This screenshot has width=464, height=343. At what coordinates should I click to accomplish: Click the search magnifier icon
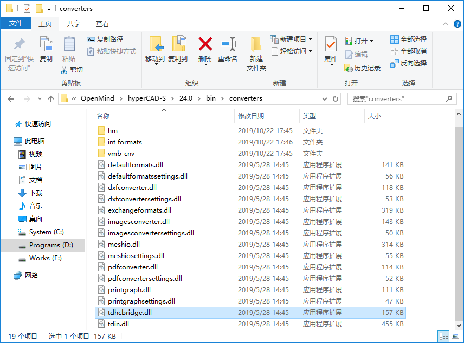[449, 98]
